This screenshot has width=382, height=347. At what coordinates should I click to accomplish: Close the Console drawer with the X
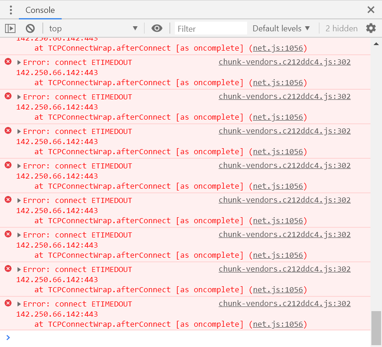(371, 10)
